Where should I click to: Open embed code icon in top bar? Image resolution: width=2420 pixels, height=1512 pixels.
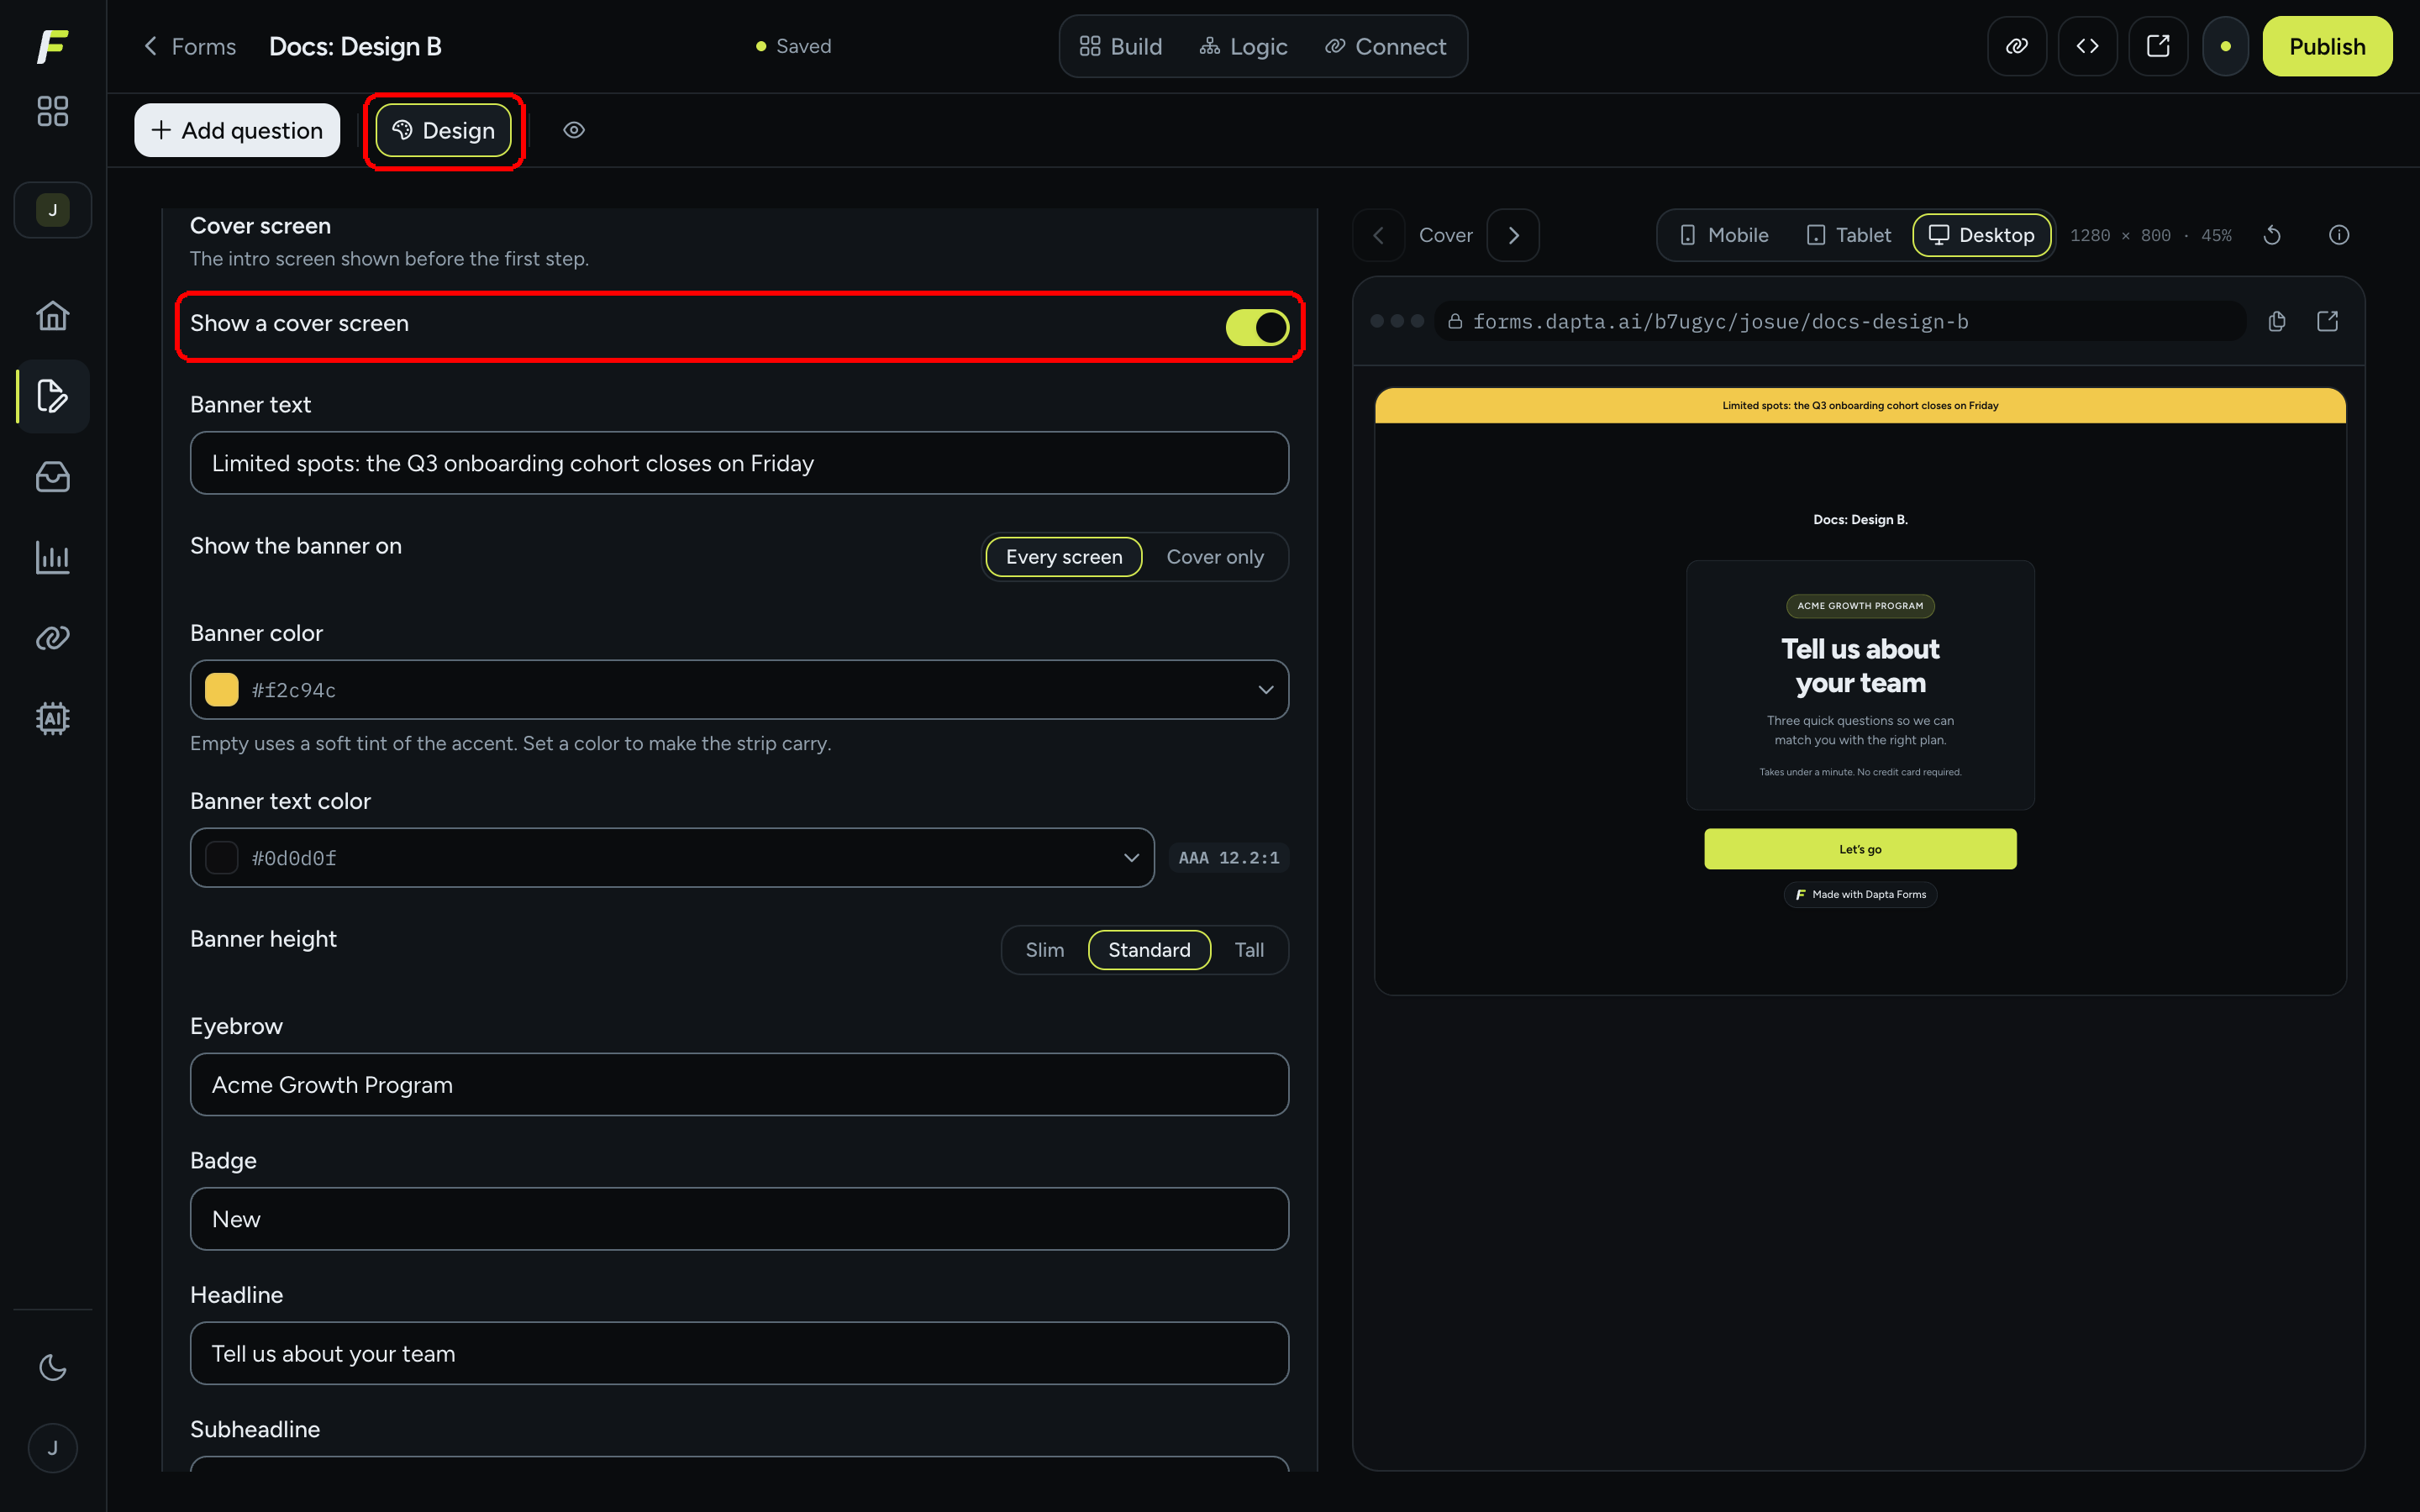click(2087, 46)
